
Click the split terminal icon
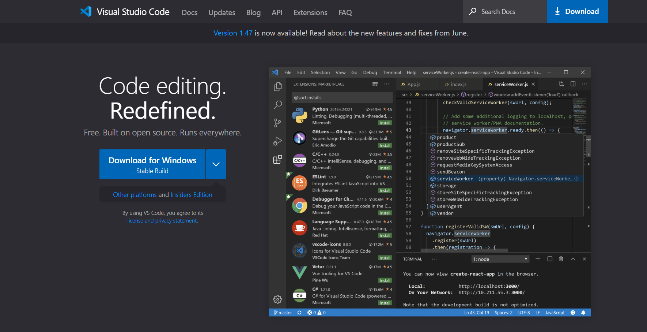coord(550,259)
